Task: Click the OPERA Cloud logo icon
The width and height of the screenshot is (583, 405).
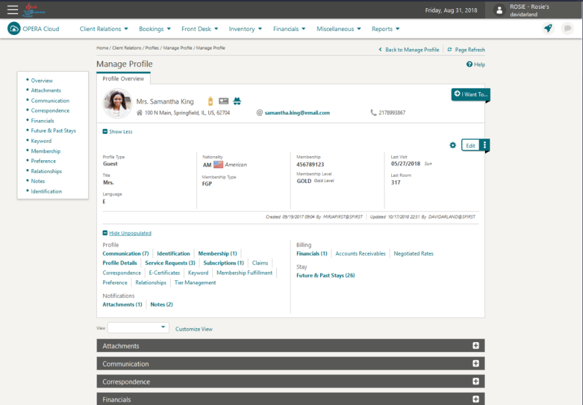Action: (14, 28)
